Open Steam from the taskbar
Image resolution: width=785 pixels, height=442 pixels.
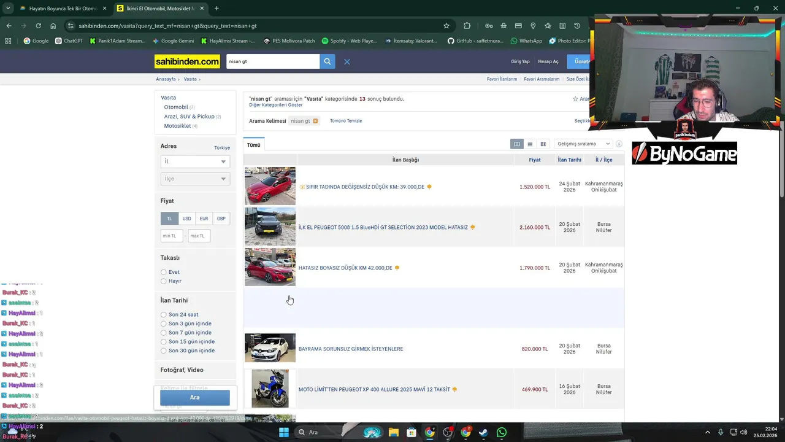pyautogui.click(x=484, y=432)
